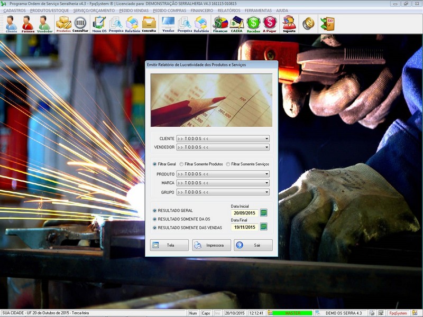This screenshot has width=423, height=317.
Task: Open calendar picker for Data Inicial
Action: tap(264, 213)
